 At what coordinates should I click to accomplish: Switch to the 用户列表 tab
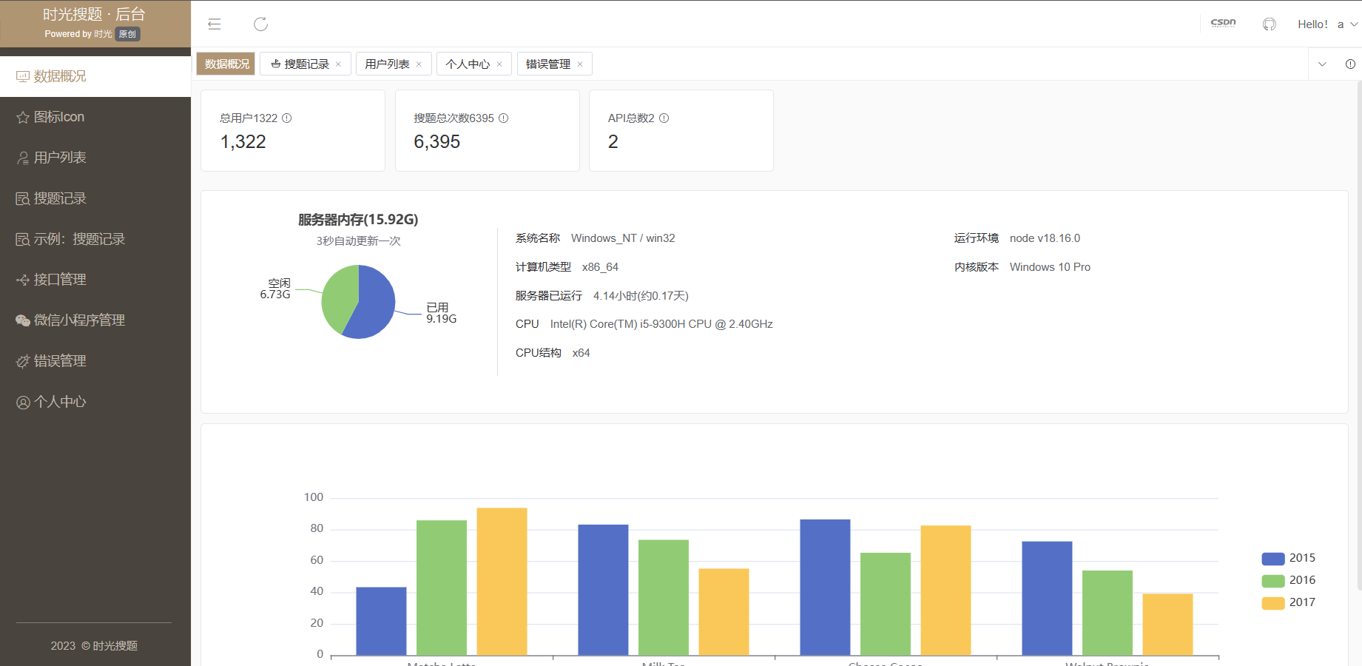click(388, 64)
